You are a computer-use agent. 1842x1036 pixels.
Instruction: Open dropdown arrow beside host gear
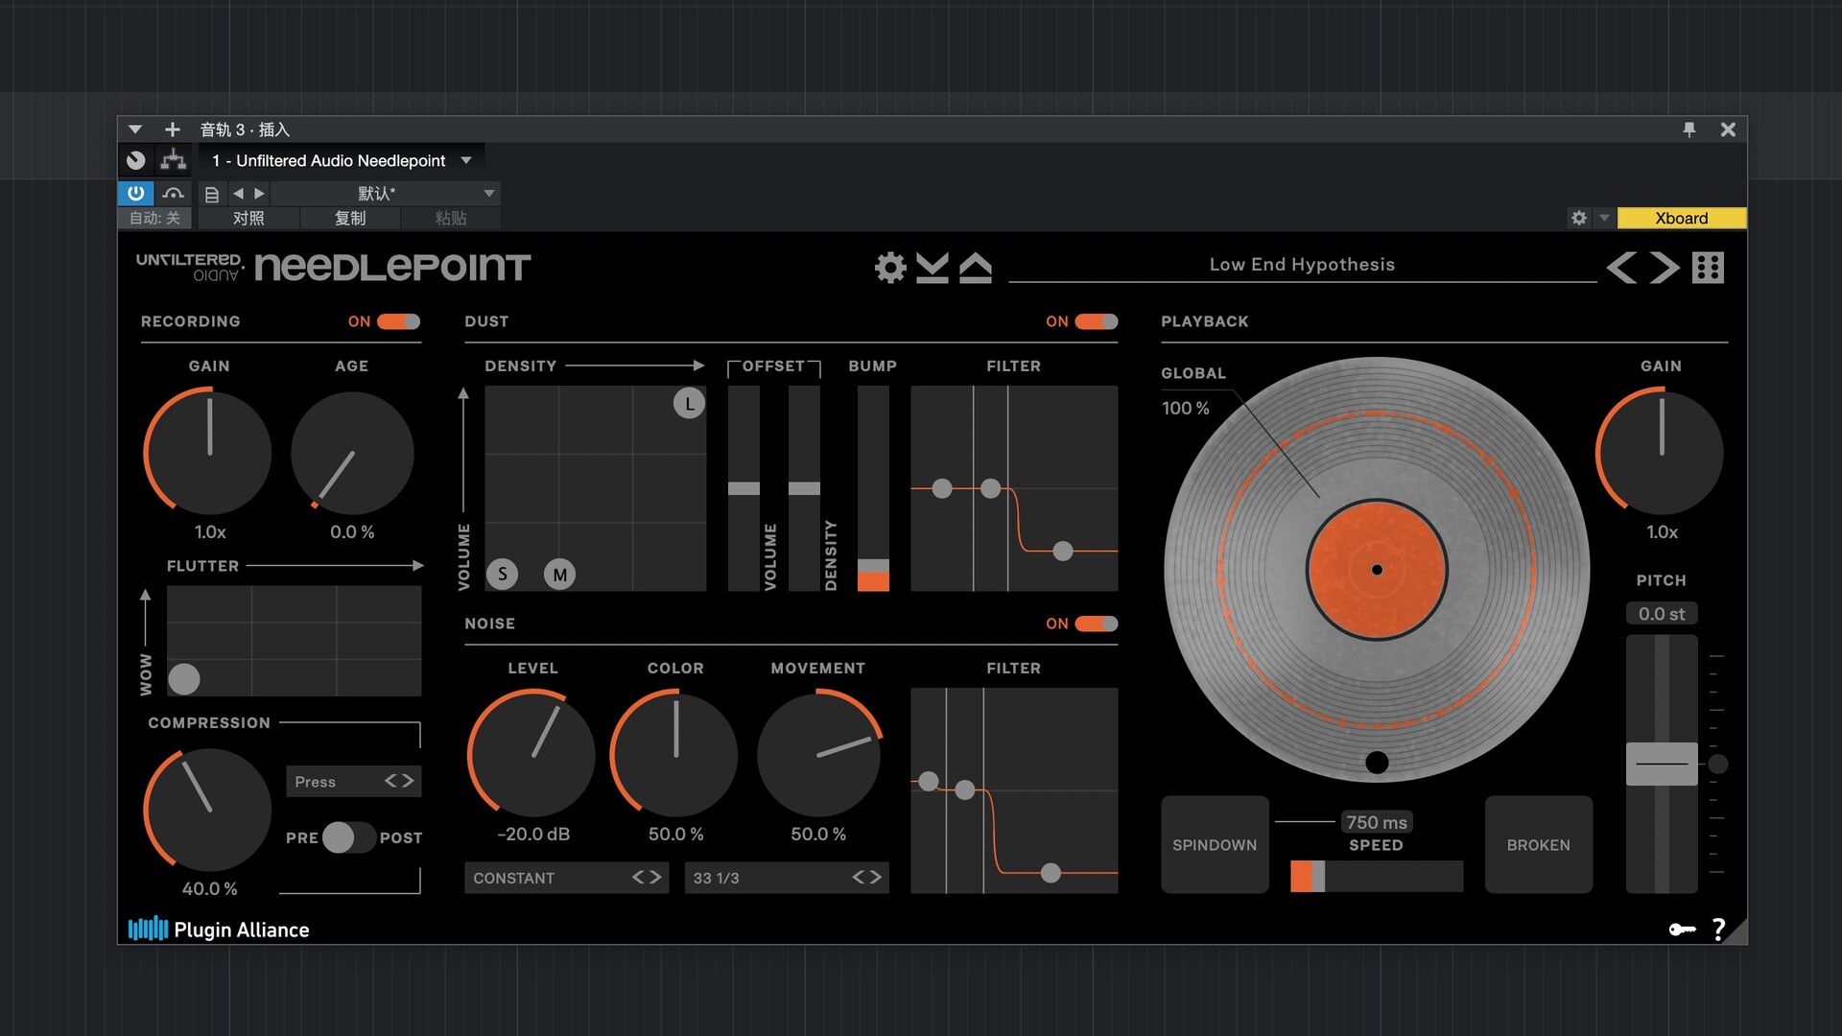1604,218
